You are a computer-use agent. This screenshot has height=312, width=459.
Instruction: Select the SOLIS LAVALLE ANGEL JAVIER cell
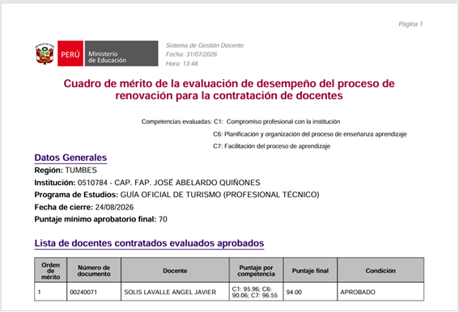tap(175, 292)
